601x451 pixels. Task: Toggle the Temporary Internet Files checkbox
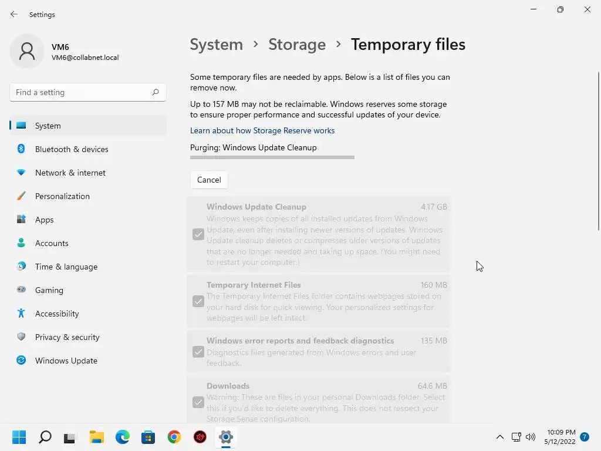click(198, 302)
